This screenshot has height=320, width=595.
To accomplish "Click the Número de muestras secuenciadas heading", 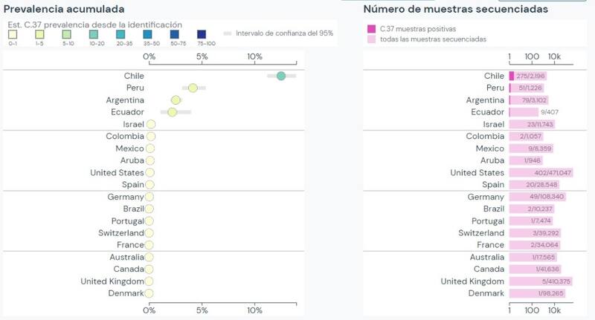I will (455, 9).
